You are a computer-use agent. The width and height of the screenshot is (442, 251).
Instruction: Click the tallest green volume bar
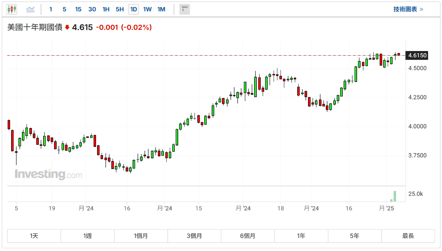395,196
